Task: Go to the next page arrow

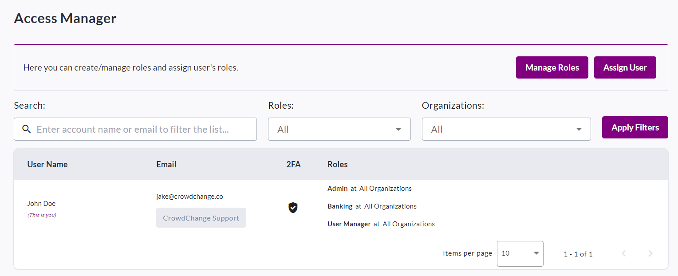Action: [650, 253]
